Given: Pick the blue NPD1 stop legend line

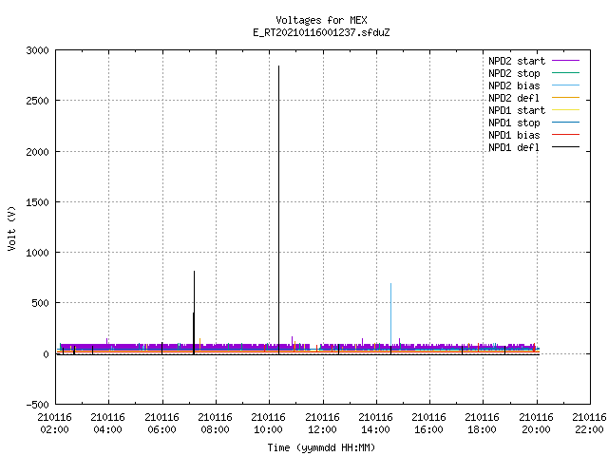Looking at the screenshot, I should coord(565,123).
